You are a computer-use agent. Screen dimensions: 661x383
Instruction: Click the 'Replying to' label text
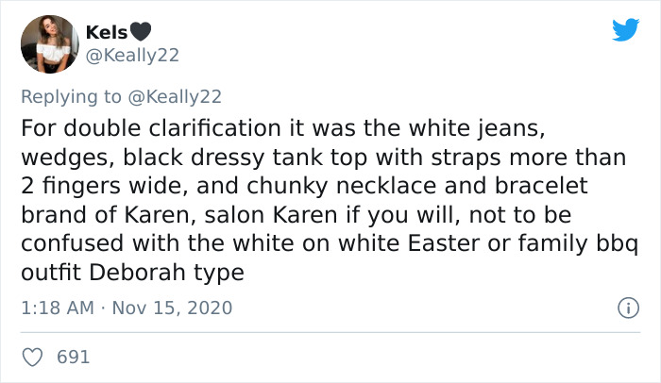click(73, 95)
